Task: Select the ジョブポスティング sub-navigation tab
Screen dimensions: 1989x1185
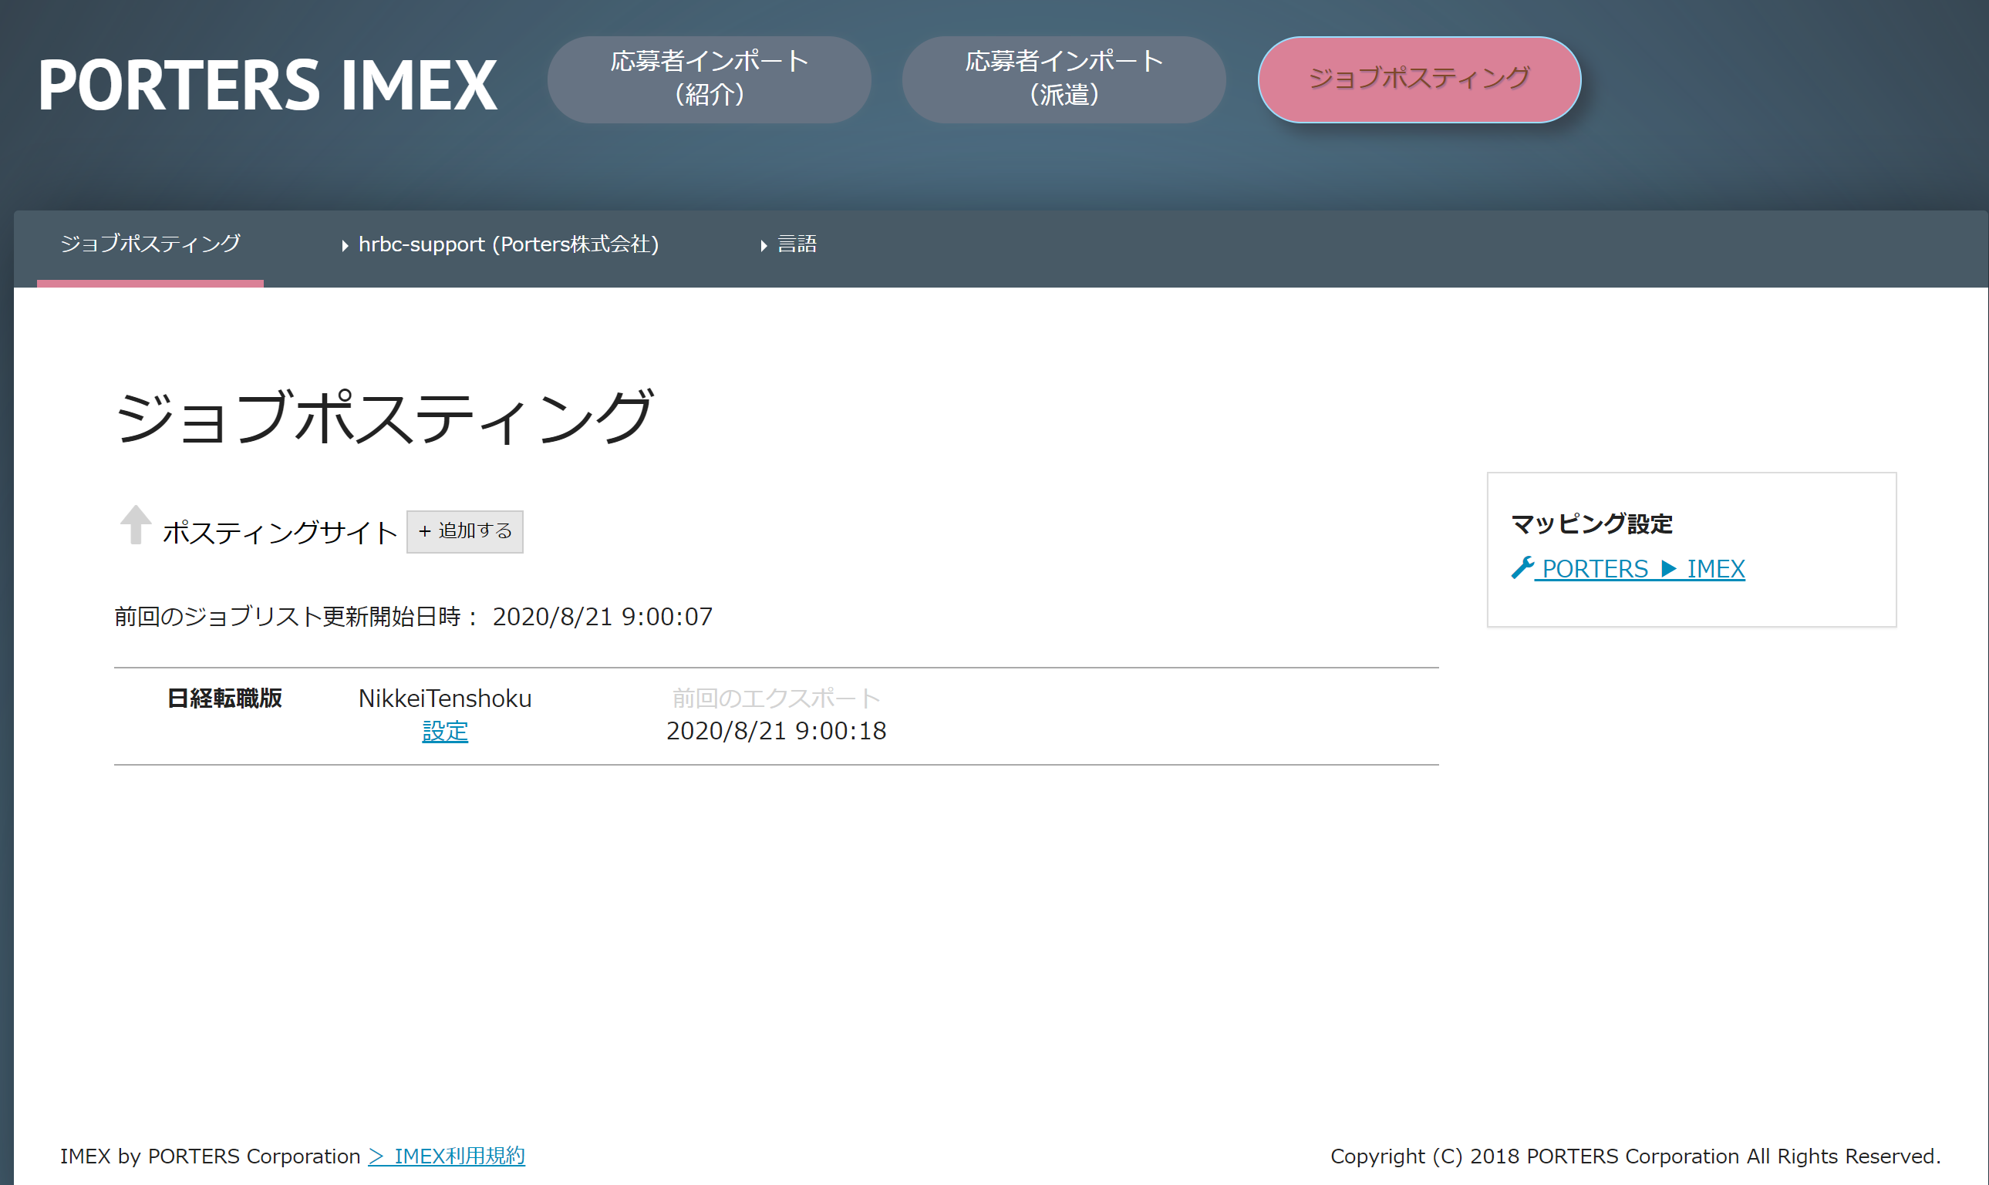Action: 150,244
